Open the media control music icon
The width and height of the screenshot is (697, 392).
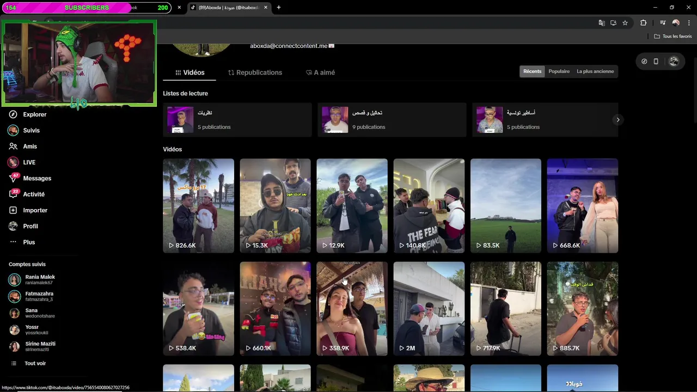(x=663, y=23)
